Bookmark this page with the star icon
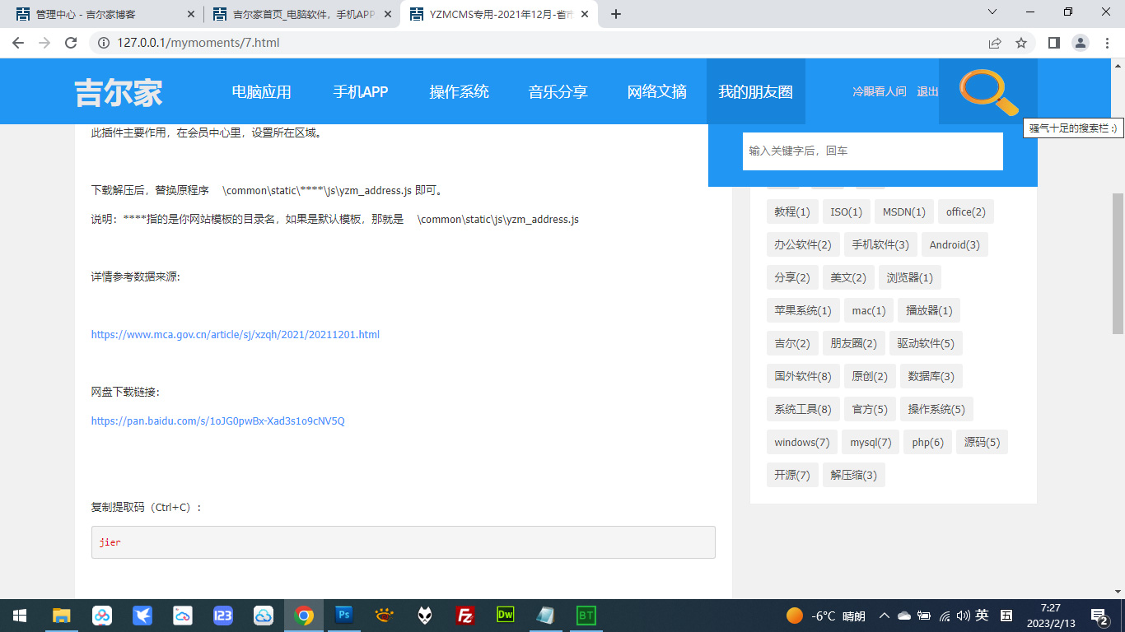This screenshot has height=632, width=1125. [x=1021, y=43]
